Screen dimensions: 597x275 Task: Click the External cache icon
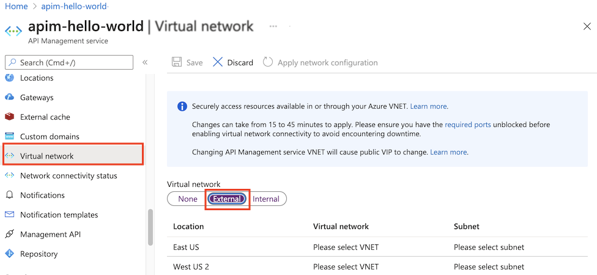pos(9,117)
